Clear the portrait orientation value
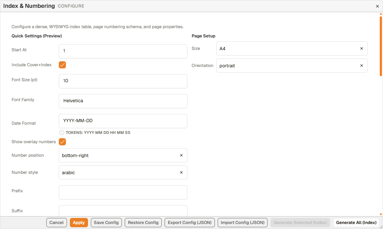383x229 pixels. 361,66
